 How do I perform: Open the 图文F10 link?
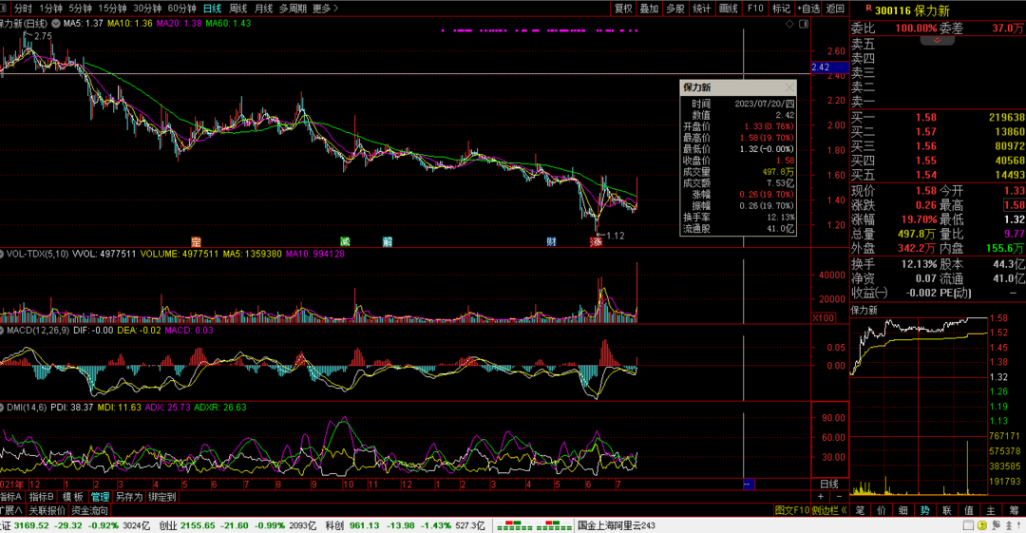coord(791,510)
